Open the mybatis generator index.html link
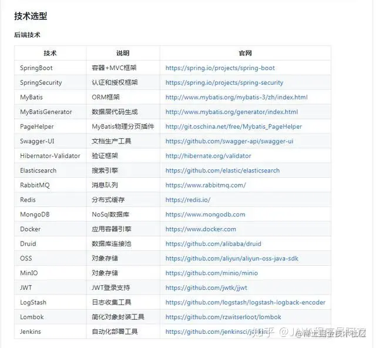 [231, 112]
